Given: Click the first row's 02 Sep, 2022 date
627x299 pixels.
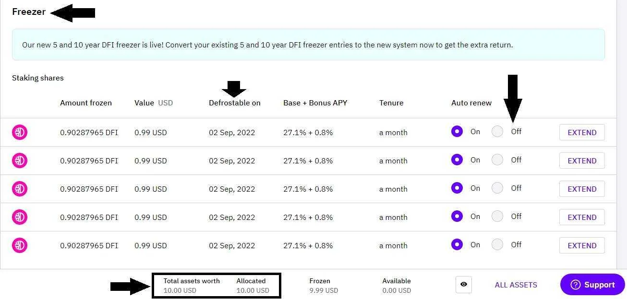Looking at the screenshot, I should (x=232, y=132).
